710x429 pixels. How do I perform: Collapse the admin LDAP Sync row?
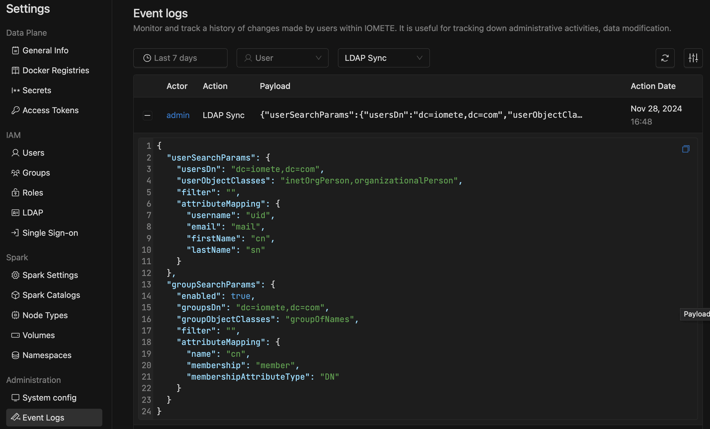147,115
